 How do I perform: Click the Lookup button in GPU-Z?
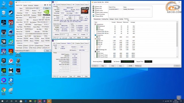tap(47, 8)
